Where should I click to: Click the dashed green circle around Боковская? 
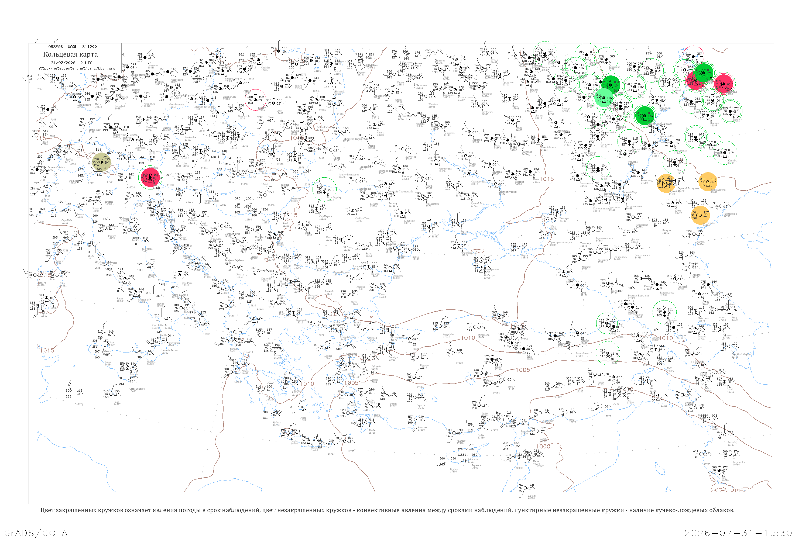[x=598, y=169]
